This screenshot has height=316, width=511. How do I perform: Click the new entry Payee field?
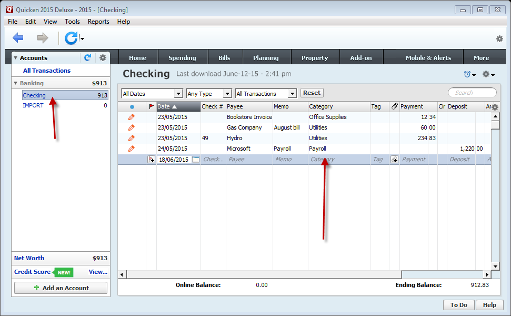point(249,160)
